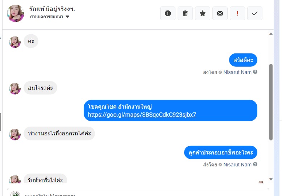Click text โชคคูณโชค สำนักงานใหญ่ in blue bubble

tap(120, 107)
